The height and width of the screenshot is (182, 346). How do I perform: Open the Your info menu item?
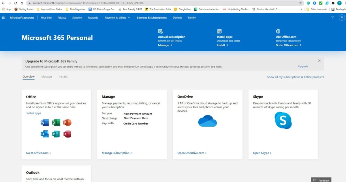[46, 18]
